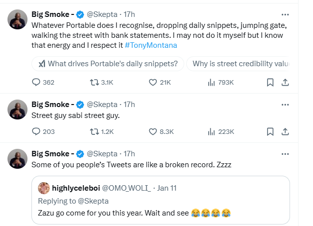
Task: Open more options on the second tweet
Action: pos(285,105)
